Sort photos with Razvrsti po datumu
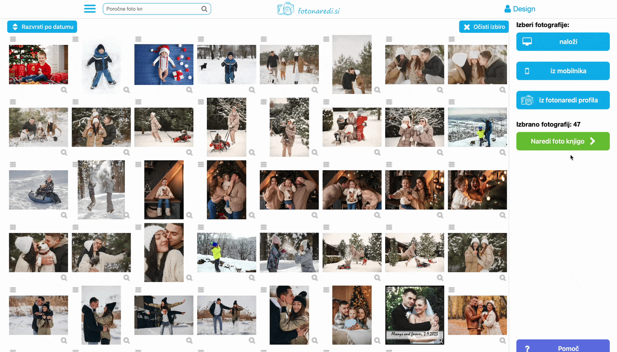The image size is (617, 352). [x=42, y=27]
